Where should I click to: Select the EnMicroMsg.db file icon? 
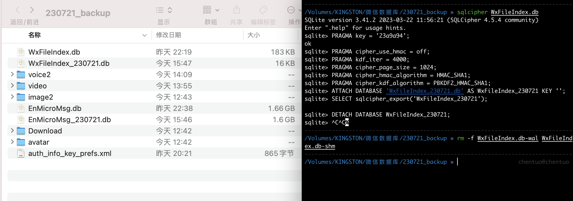tap(21, 108)
